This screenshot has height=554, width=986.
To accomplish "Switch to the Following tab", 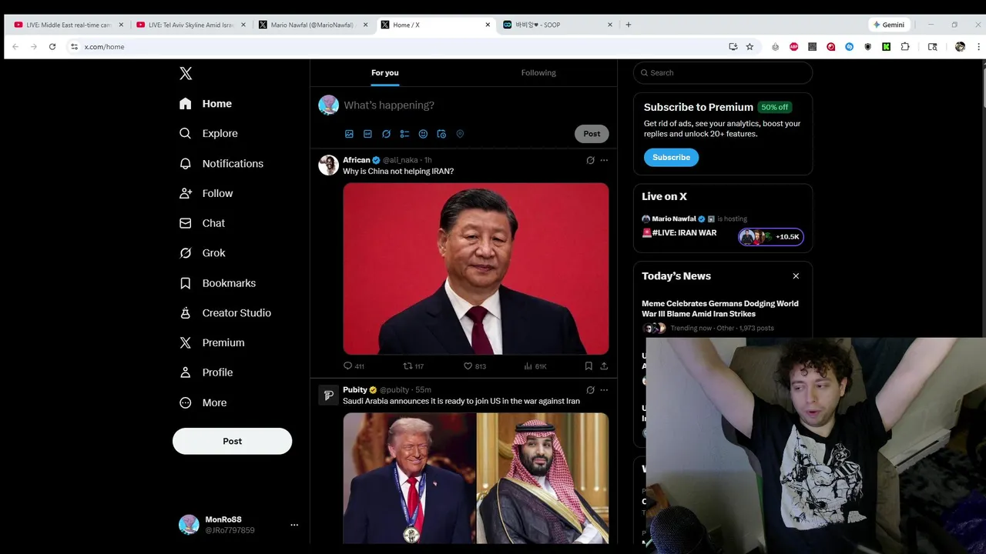I will pos(538,72).
